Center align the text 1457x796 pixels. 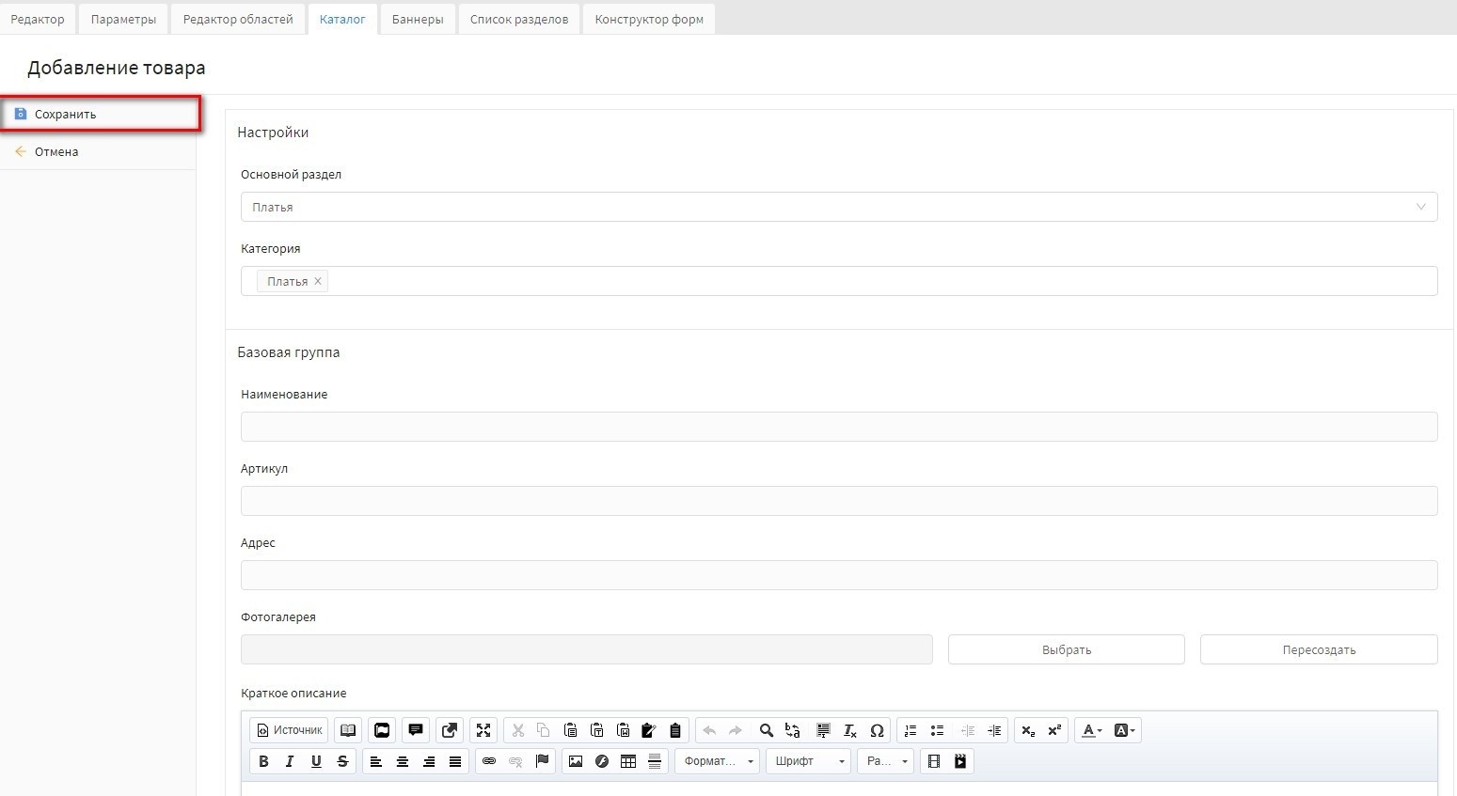403,761
